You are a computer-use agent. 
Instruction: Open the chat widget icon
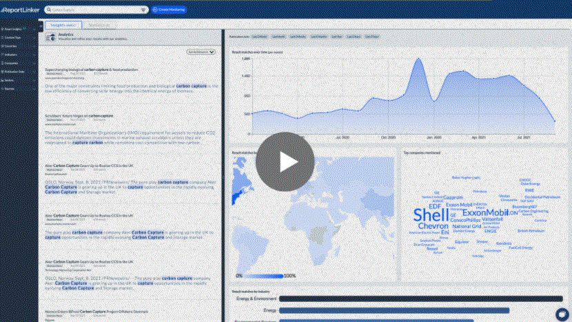[560, 312]
